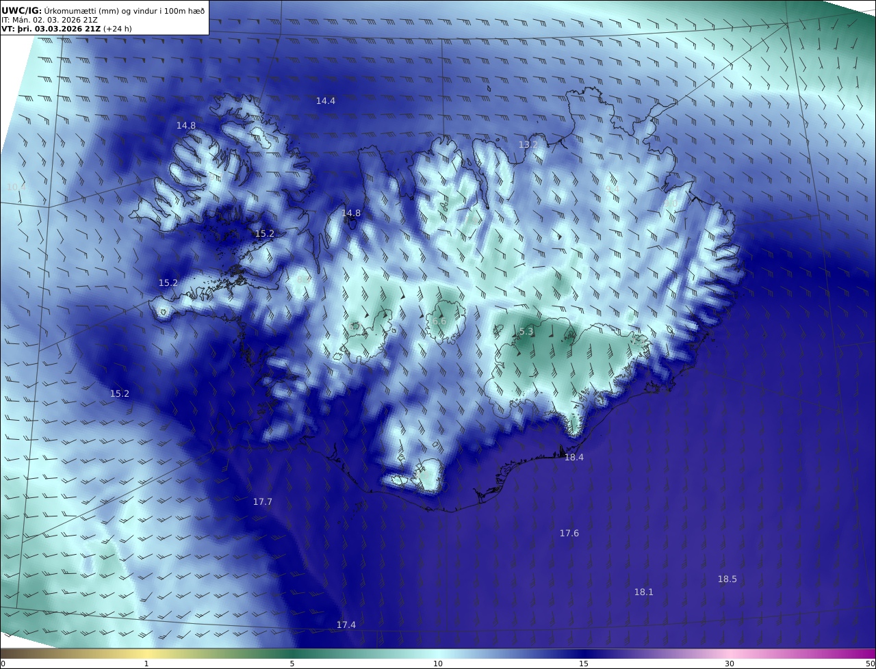876x669 pixels.
Task: Click the 5.3 value on the glacier
Action: point(526,332)
